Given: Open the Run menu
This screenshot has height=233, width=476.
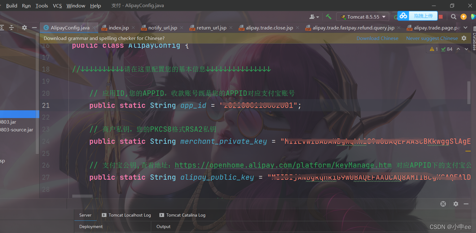Looking at the screenshot, I should tap(26, 6).
